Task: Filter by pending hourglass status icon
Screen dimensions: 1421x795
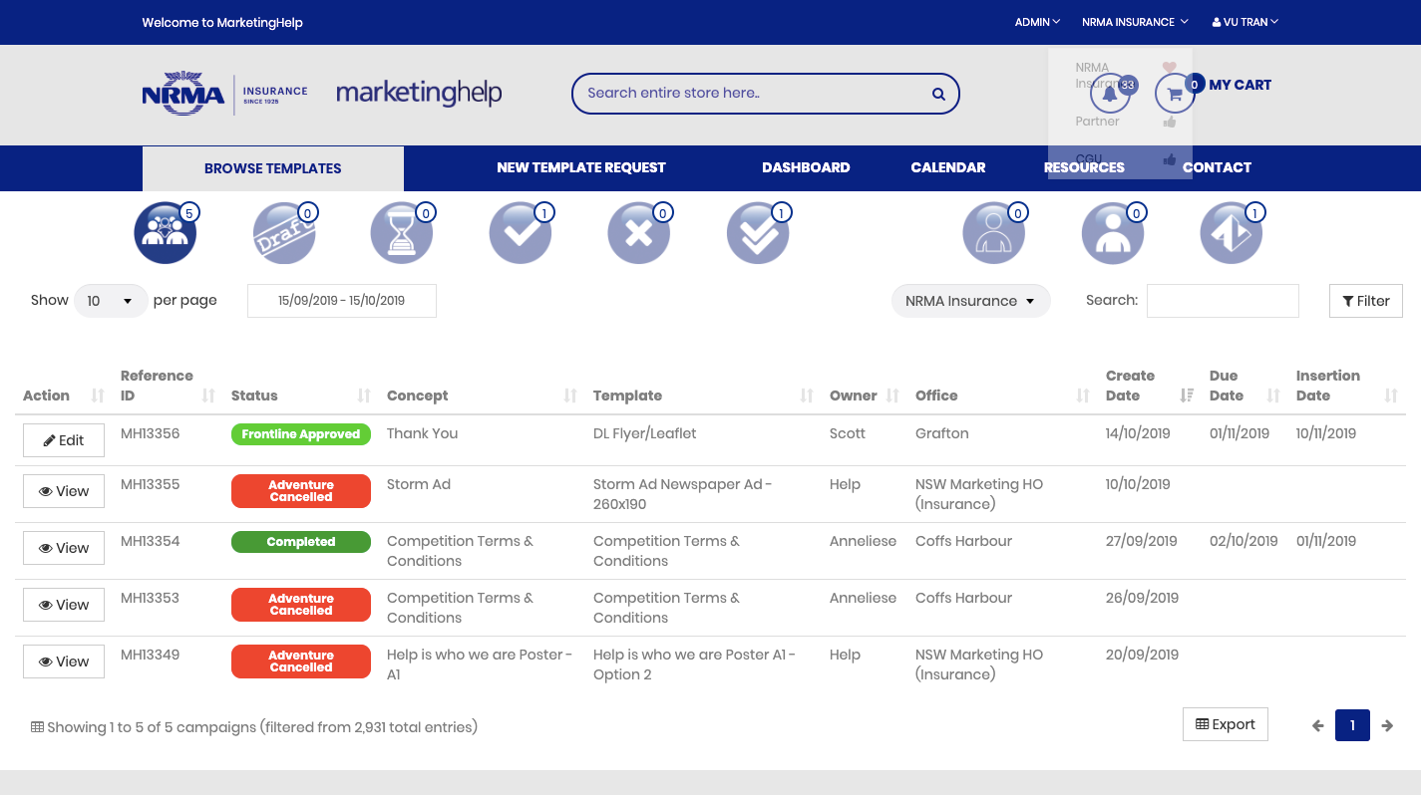Action: [402, 233]
